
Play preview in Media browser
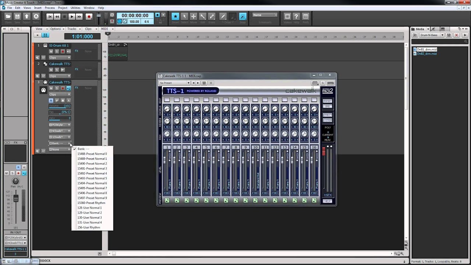coord(465,35)
